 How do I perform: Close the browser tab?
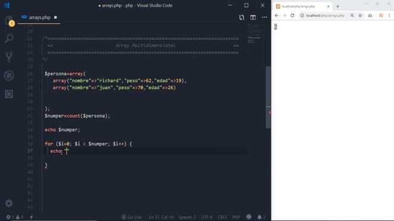(x=328, y=7)
